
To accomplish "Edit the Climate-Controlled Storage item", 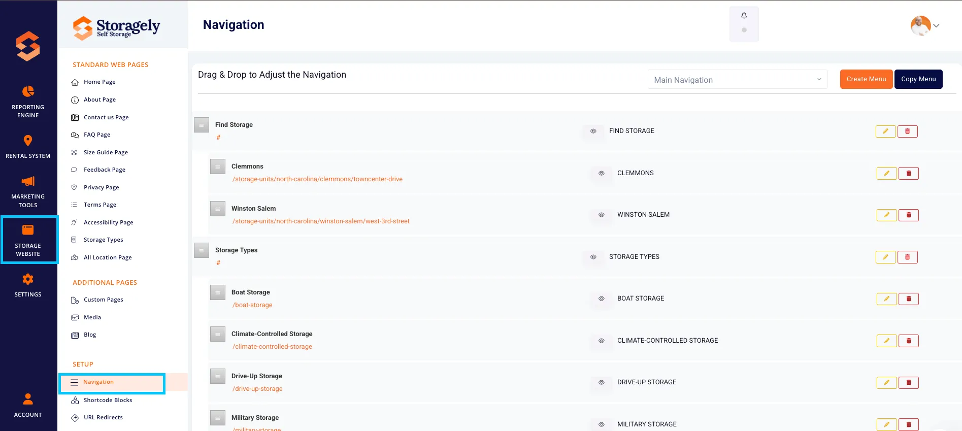I will tap(886, 341).
